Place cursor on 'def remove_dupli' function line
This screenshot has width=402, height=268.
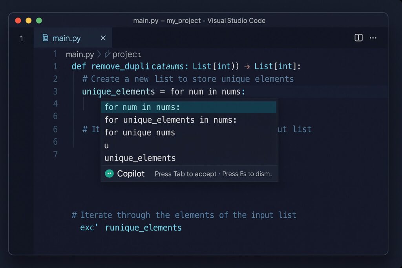186,66
